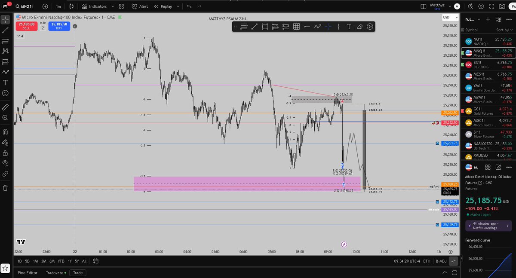Select the crosshair cursor tool in left sidebar
This screenshot has height=278, width=516.
coord(5,20)
